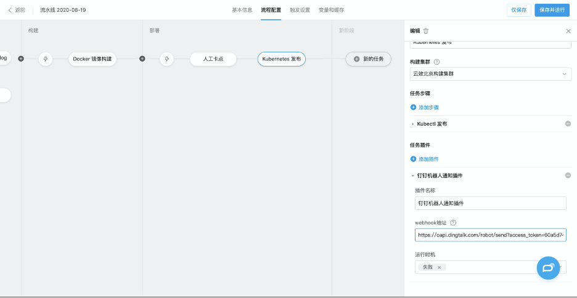Screen dimensions: 577x298
Task: Delete the task with the trash icon
Action: point(426,31)
